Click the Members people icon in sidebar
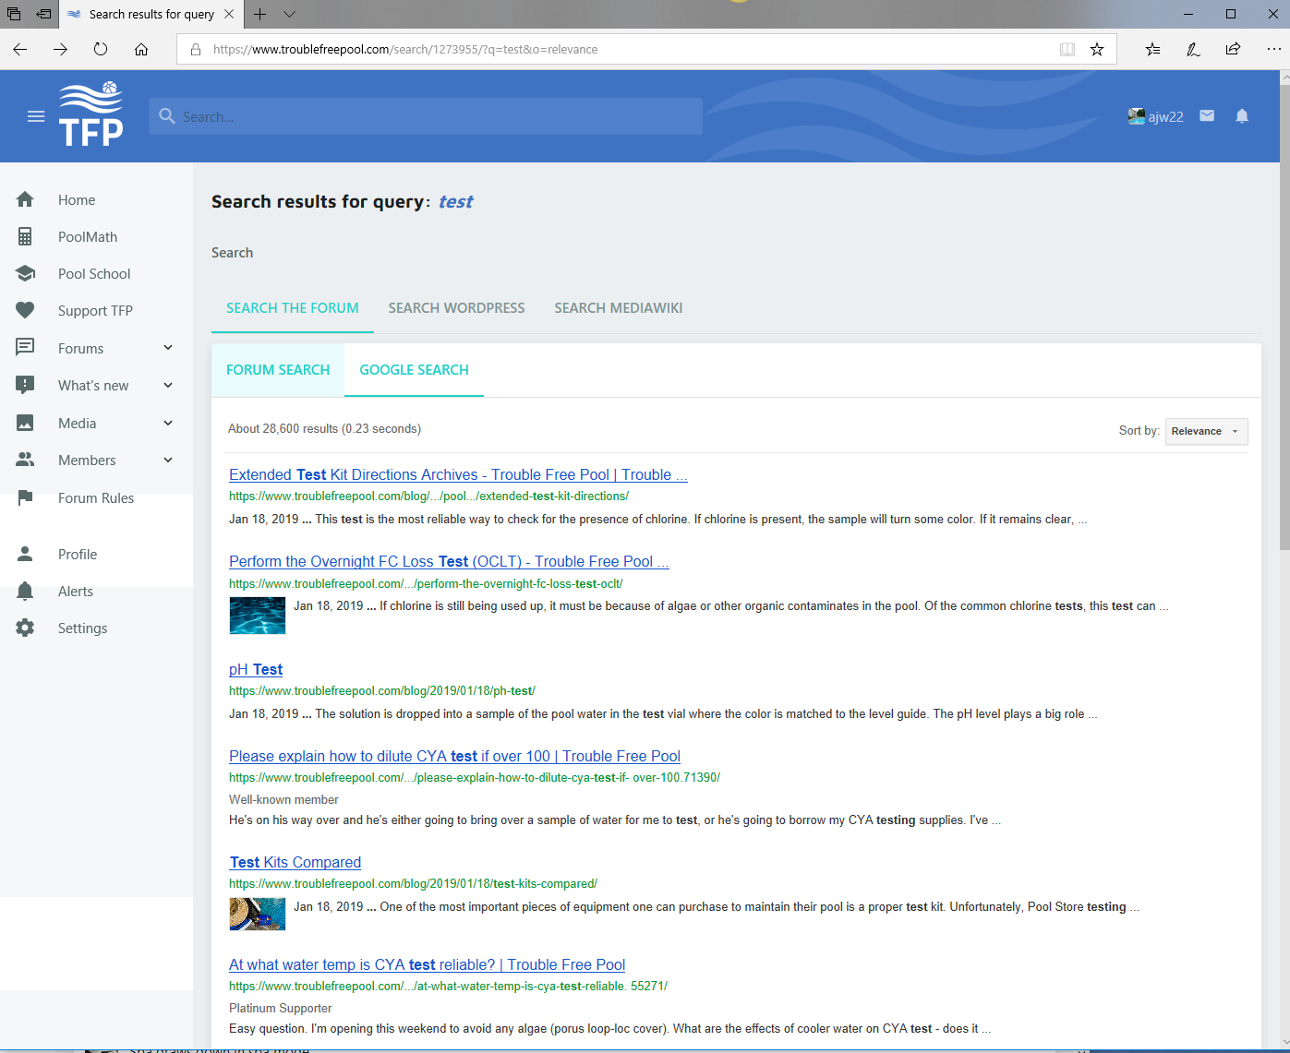This screenshot has width=1290, height=1053. click(25, 460)
